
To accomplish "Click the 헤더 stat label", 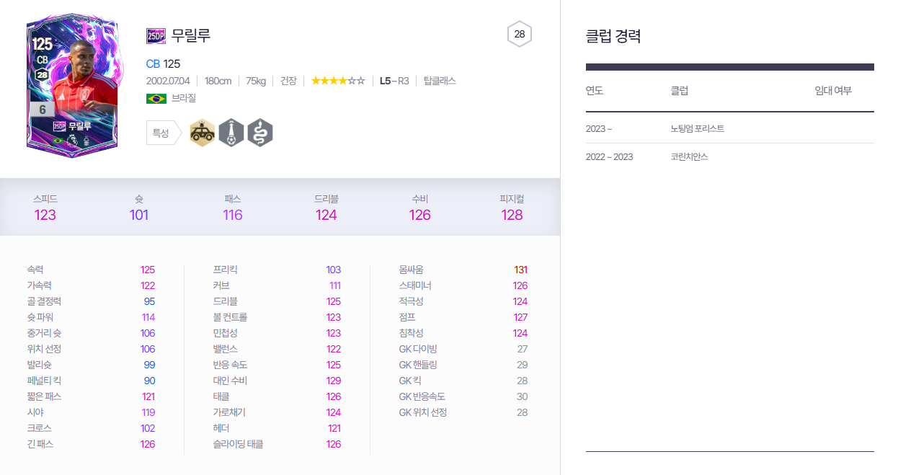I will pos(221,428).
